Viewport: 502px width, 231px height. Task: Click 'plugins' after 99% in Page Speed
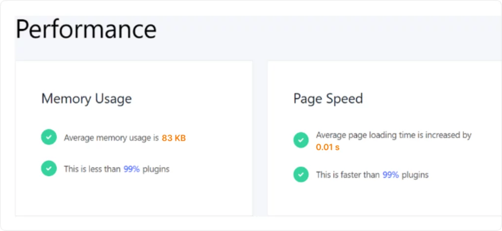pos(415,175)
